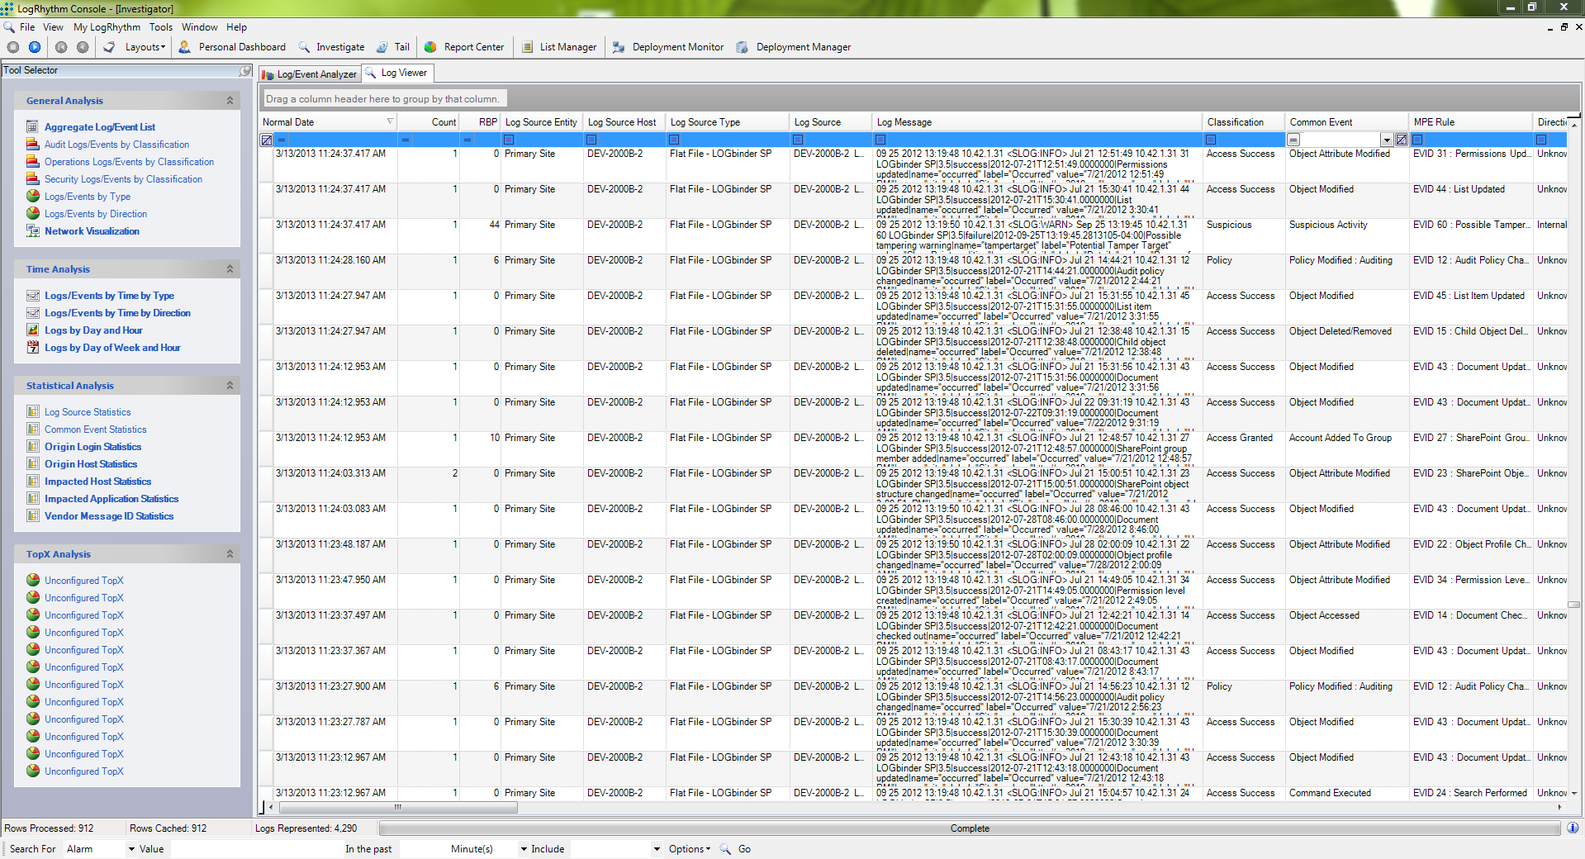This screenshot has width=1585, height=859.
Task: Click the search magnifier icon beside Go
Action: [x=725, y=849]
